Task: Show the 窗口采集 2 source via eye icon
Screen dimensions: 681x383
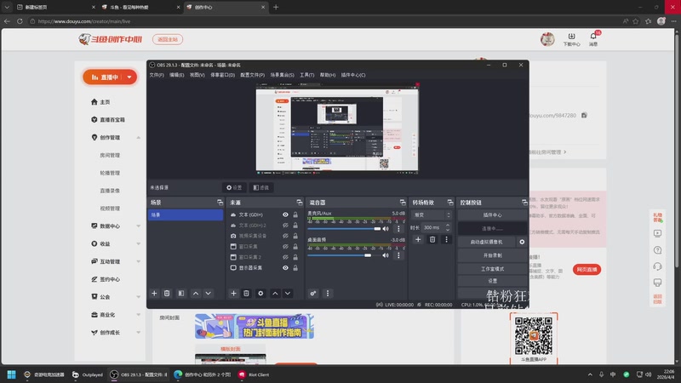Action: pyautogui.click(x=285, y=257)
